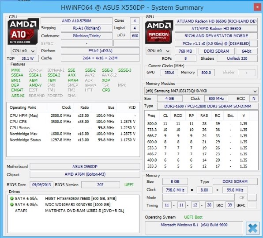The image size is (263, 238).
Task: Click the CPU HFM (Max) operating point row
Action: [73, 115]
